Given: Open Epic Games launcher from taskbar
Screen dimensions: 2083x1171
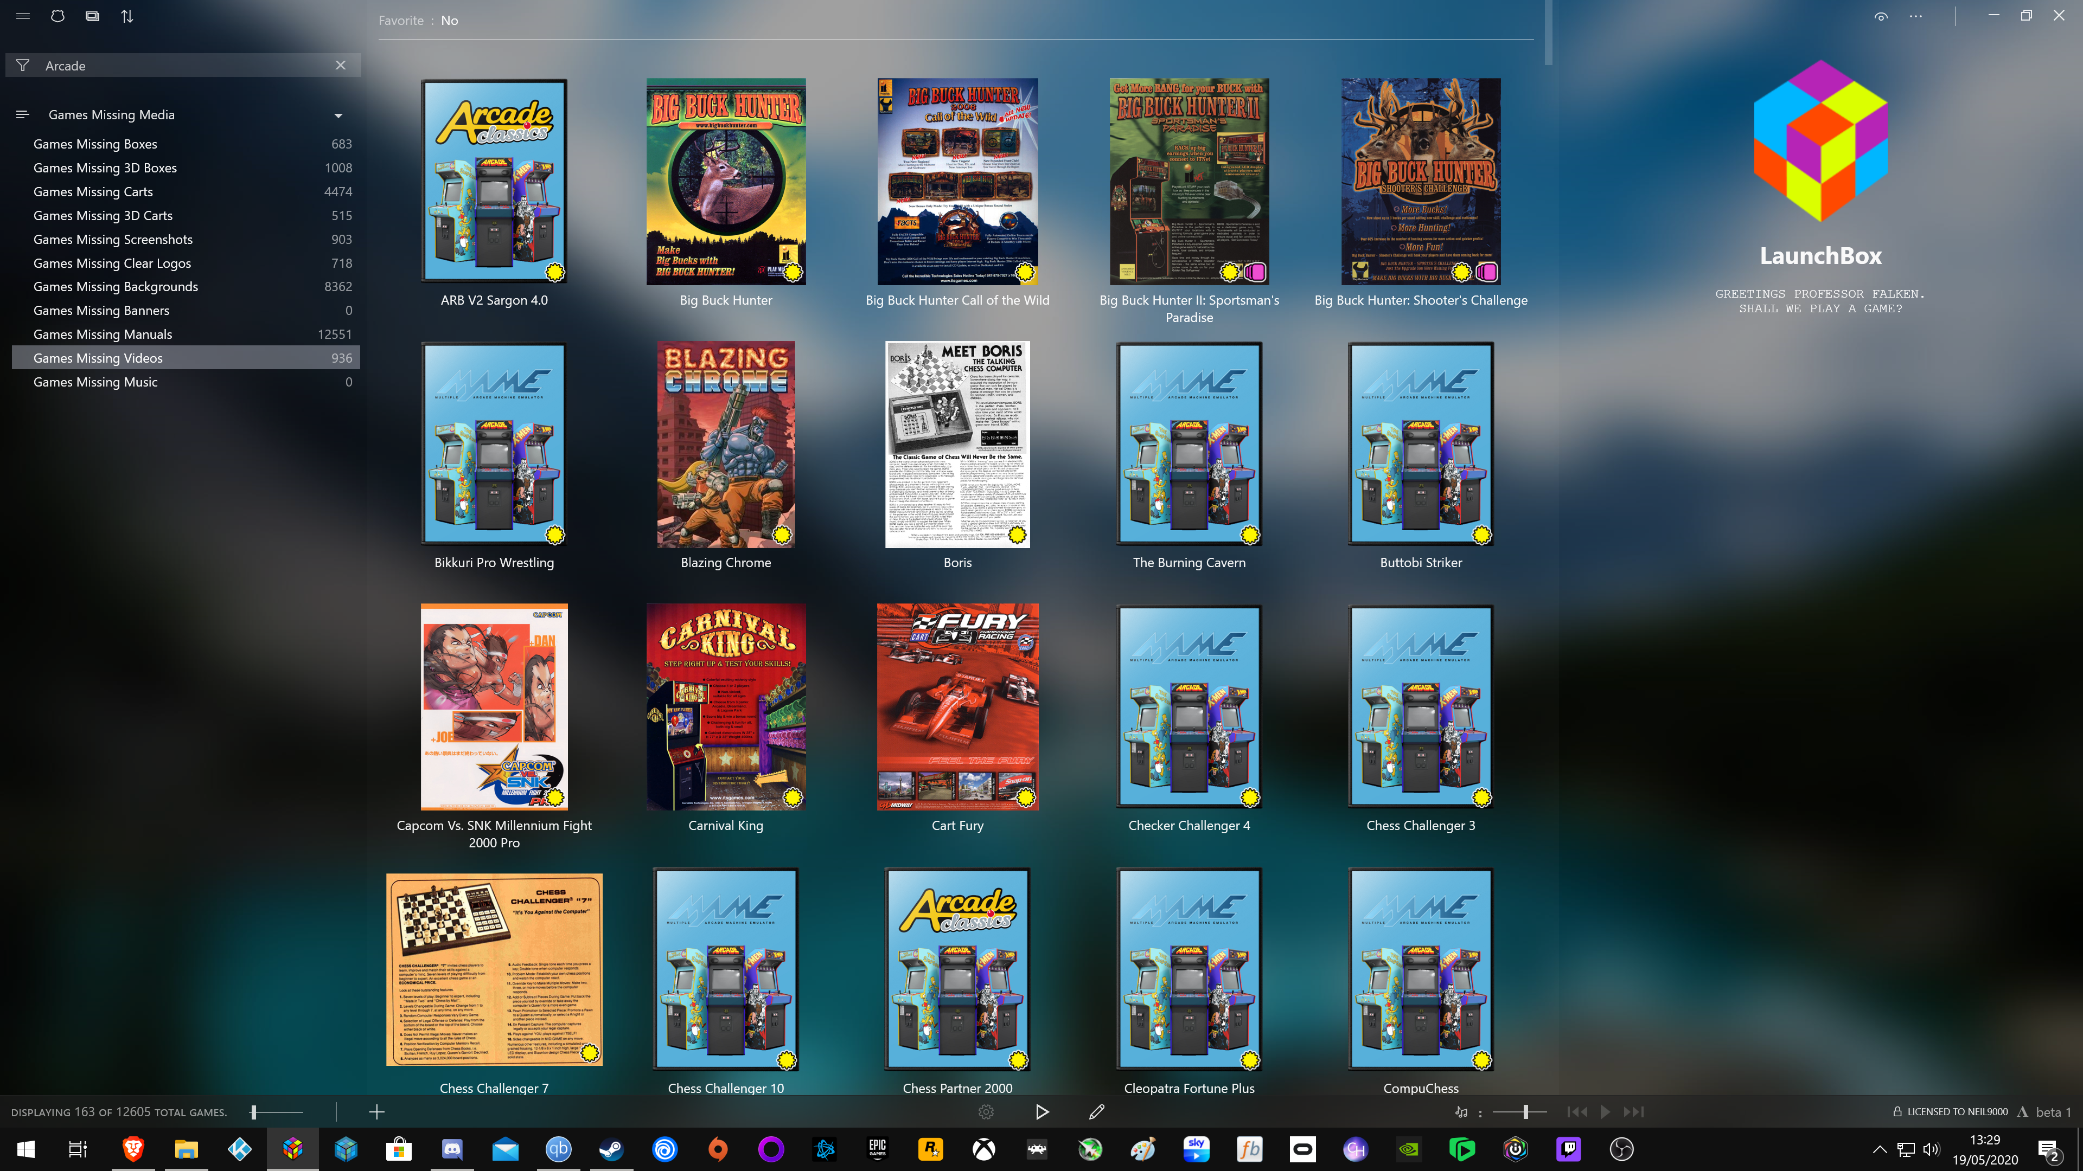Looking at the screenshot, I should pos(877,1149).
